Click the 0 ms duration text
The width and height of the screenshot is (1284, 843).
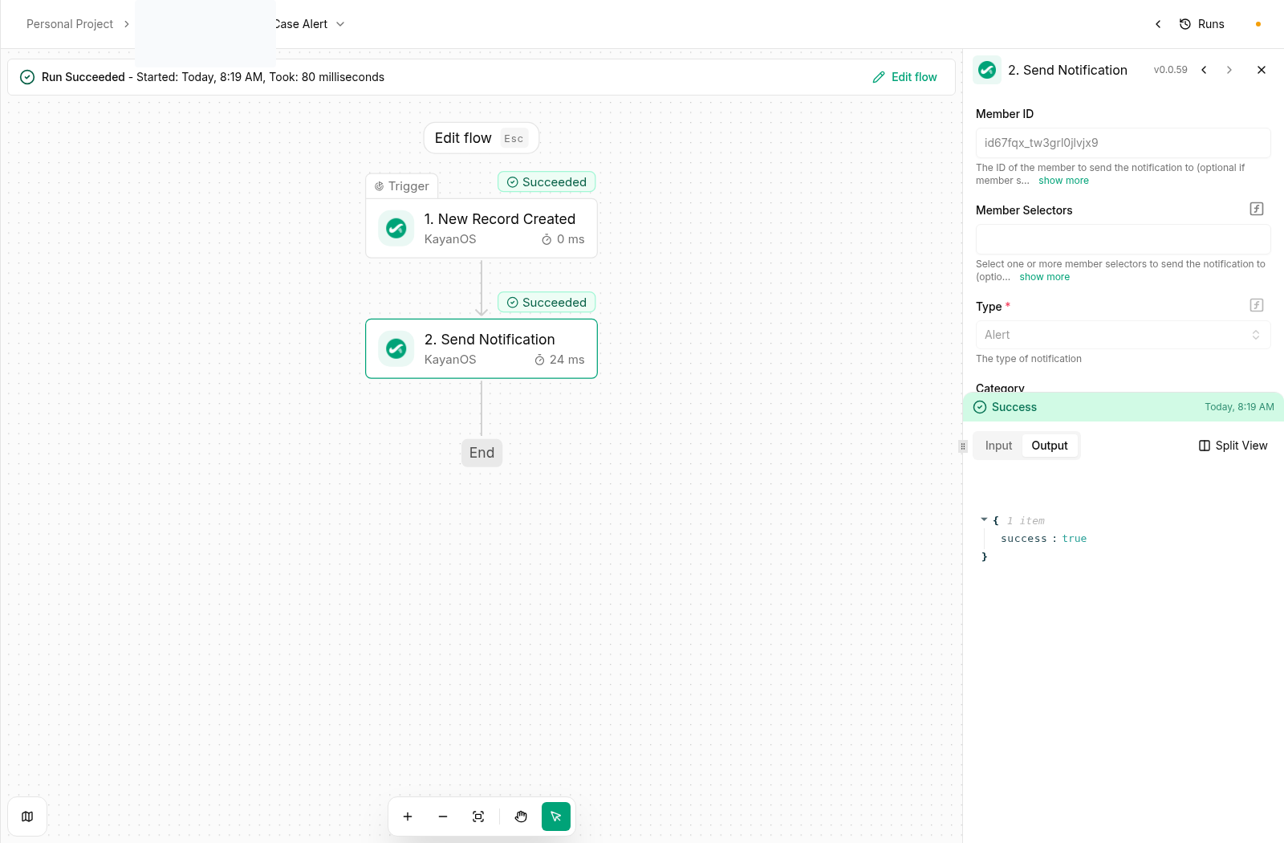pyautogui.click(x=571, y=239)
